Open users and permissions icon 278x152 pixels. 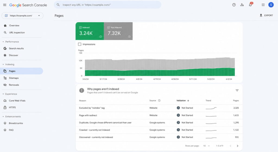242,5
